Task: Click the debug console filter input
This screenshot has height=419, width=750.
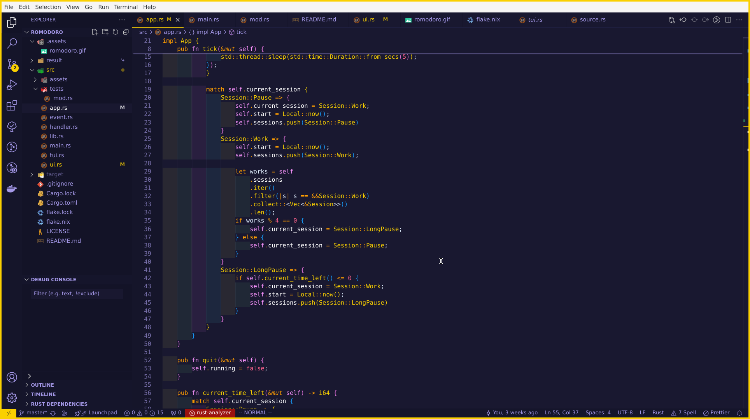Action: tap(77, 294)
